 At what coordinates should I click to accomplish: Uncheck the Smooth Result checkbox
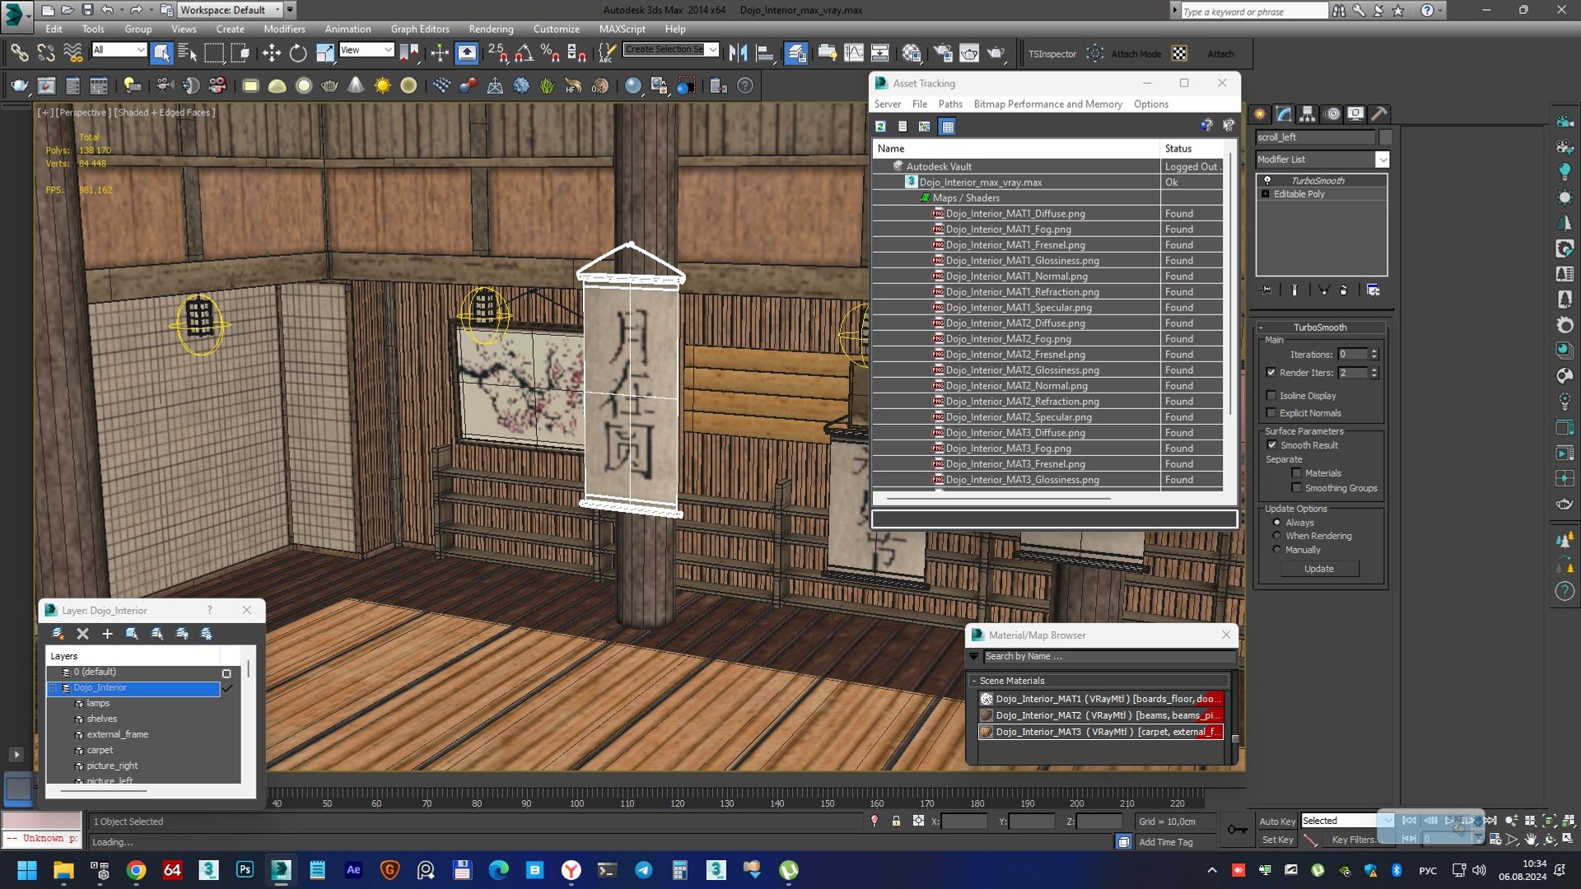point(1271,445)
